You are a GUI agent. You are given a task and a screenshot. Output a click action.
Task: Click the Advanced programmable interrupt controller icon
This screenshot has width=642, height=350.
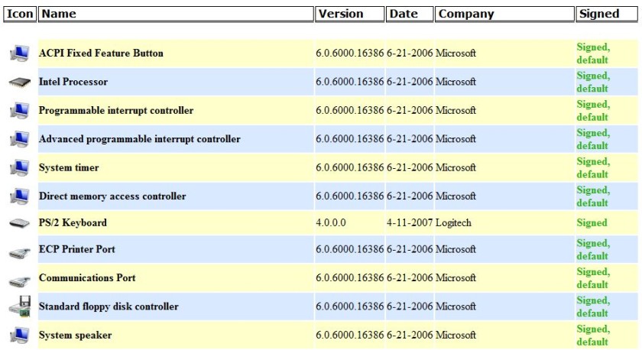click(19, 140)
